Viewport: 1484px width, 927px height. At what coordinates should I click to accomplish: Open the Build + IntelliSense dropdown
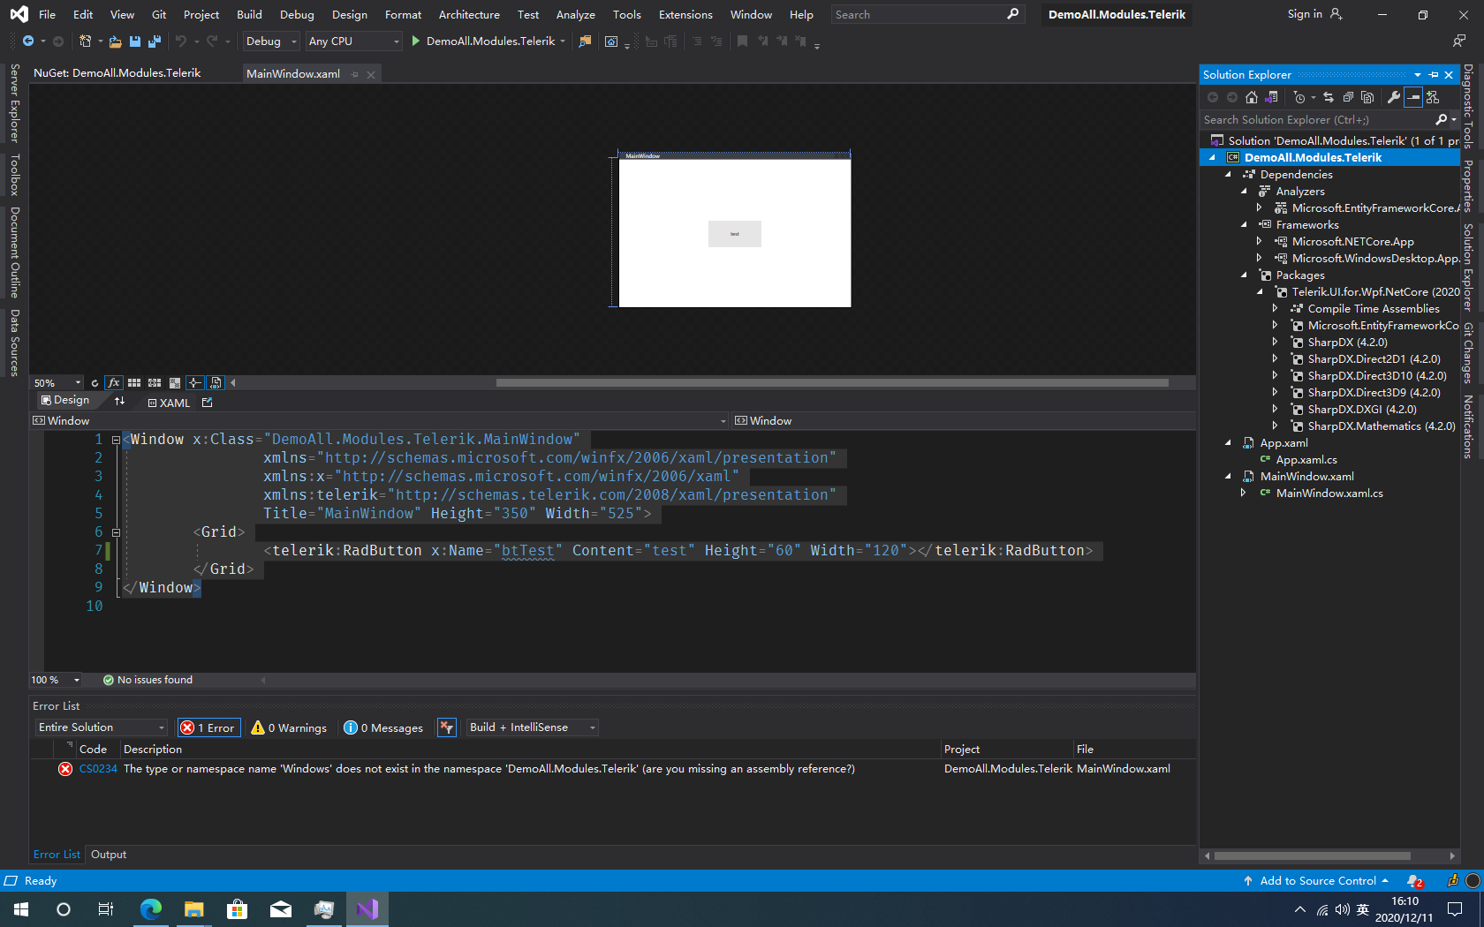pos(533,727)
